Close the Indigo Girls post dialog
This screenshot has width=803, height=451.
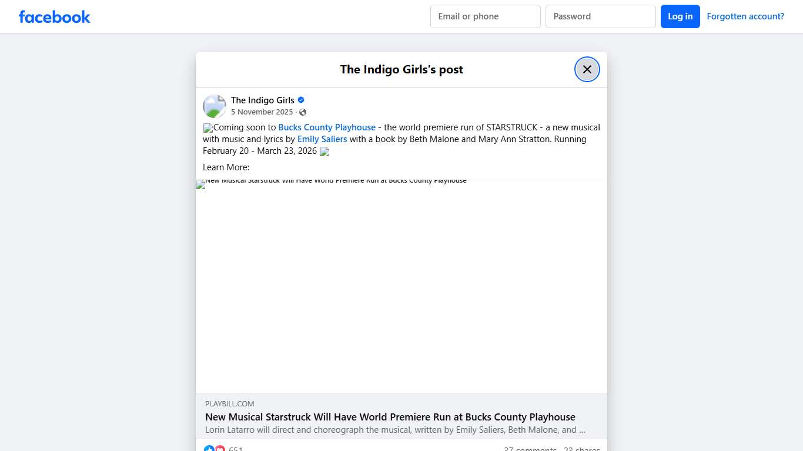tap(587, 69)
